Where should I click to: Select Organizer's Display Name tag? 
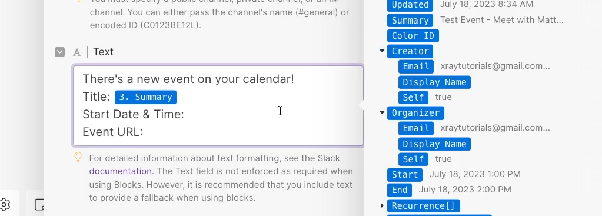434,144
